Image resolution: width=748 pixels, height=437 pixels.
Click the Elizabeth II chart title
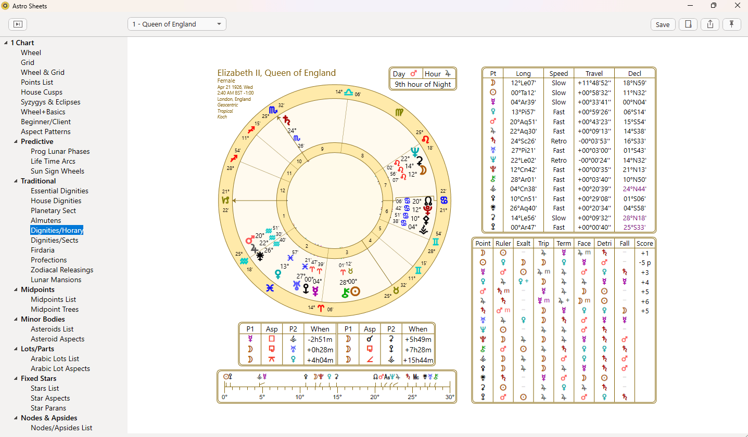pyautogui.click(x=276, y=73)
